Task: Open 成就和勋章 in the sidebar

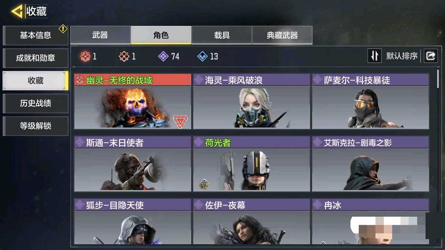Action: tap(35, 58)
